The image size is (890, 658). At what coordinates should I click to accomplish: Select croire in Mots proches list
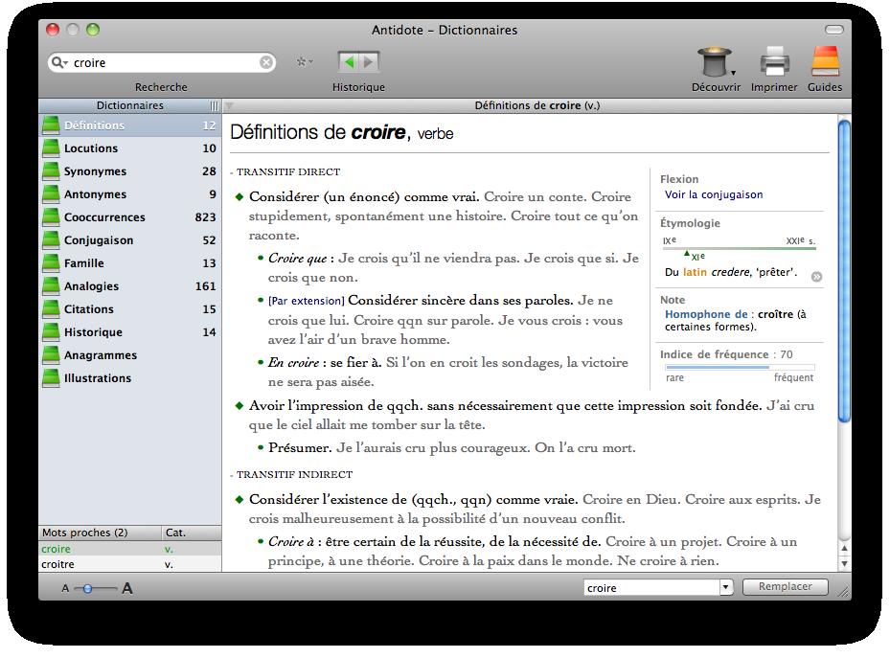click(x=130, y=549)
